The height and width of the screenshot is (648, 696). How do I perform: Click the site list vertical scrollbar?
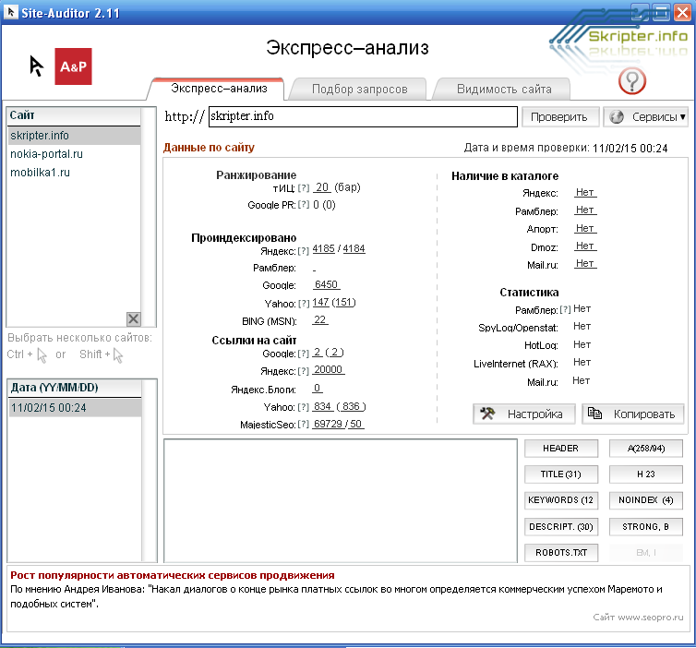[x=149, y=217]
